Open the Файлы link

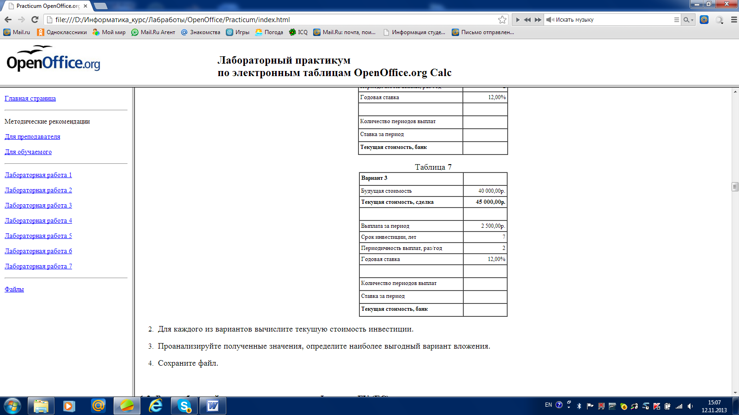click(14, 289)
